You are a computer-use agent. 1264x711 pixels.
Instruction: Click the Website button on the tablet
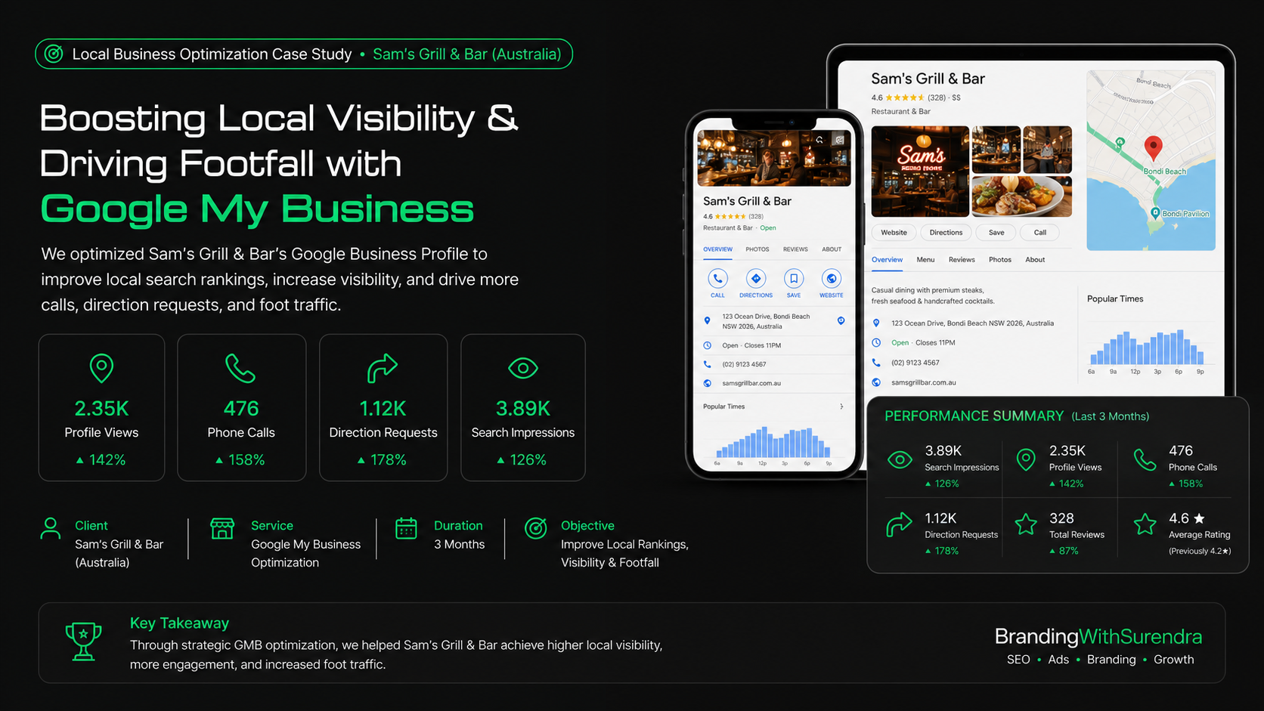click(894, 233)
